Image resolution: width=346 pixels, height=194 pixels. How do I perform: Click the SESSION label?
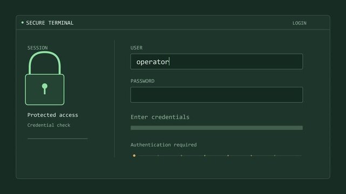tap(37, 48)
